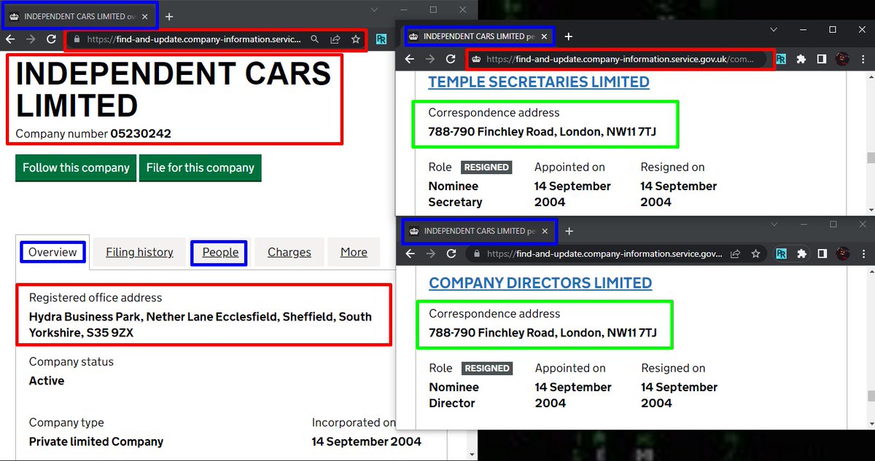This screenshot has height=461, width=875.
Task: Click RESIGNED tag beside Nominee Secretary role
Action: tap(486, 167)
